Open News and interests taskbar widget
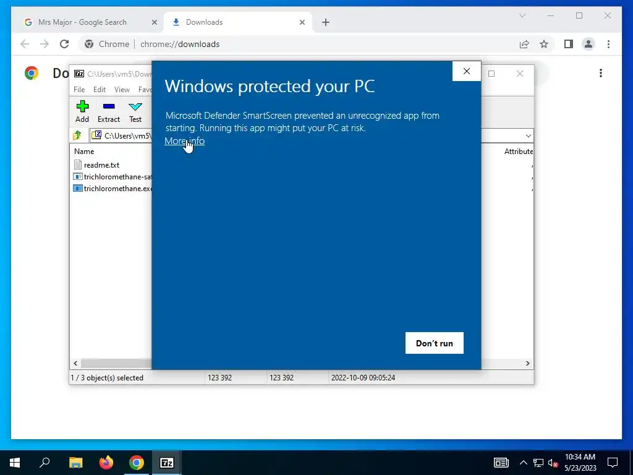The height and width of the screenshot is (475, 633). 501,463
